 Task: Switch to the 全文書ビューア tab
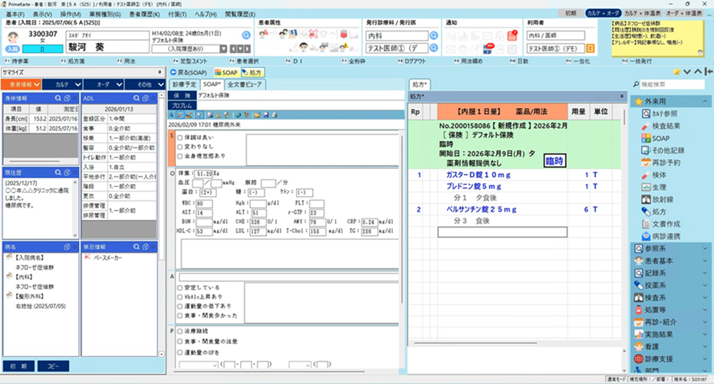pyautogui.click(x=245, y=84)
